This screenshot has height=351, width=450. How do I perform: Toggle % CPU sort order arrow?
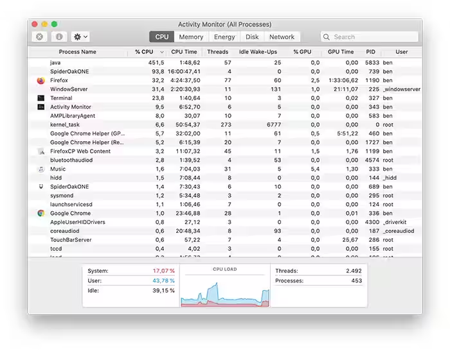click(162, 52)
